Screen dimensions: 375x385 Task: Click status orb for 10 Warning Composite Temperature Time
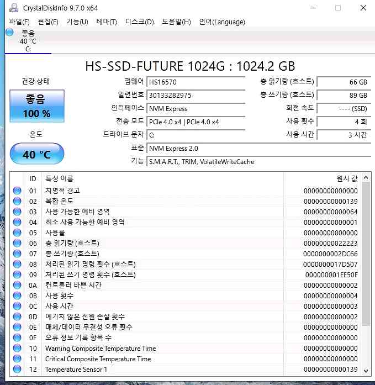pos(17,348)
